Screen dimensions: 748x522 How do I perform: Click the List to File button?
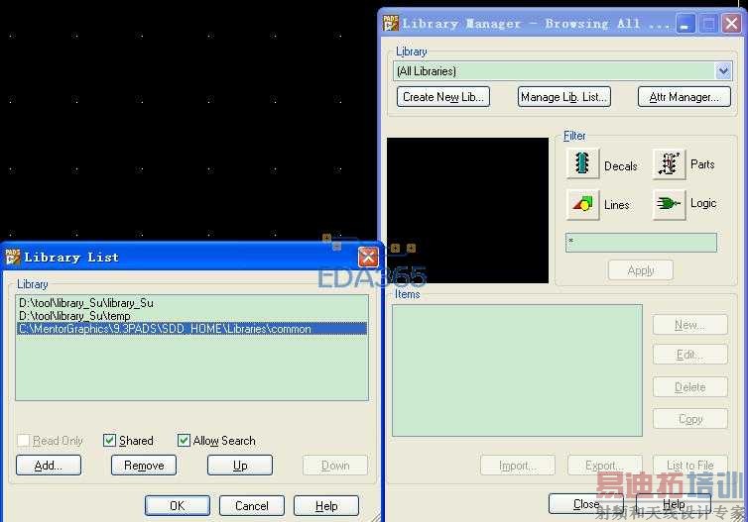tap(689, 465)
